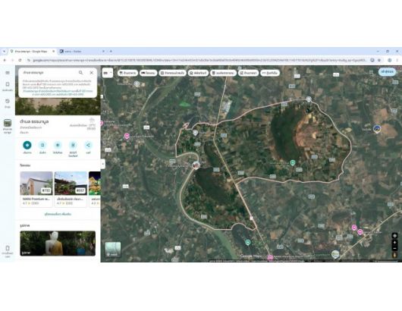Click the teal Directions button
Screen dimensions: 402x311
(27, 145)
